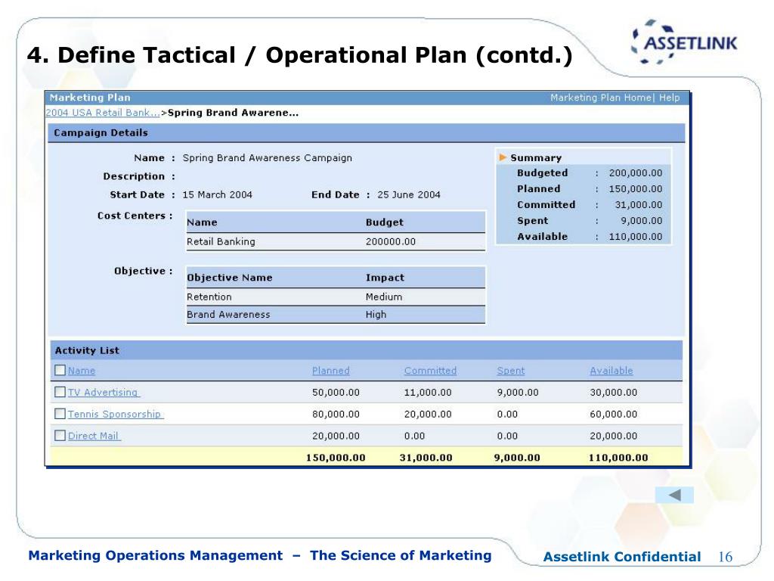The width and height of the screenshot is (774, 581).
Task: Select the Brand Awareness objective row
Action: click(336, 315)
